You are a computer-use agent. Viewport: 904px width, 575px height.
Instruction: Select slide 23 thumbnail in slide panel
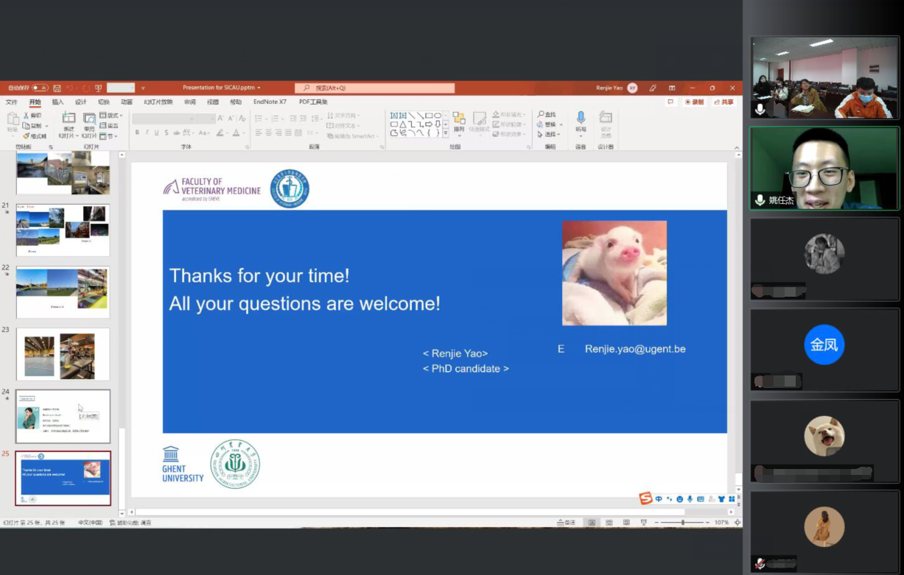[63, 354]
